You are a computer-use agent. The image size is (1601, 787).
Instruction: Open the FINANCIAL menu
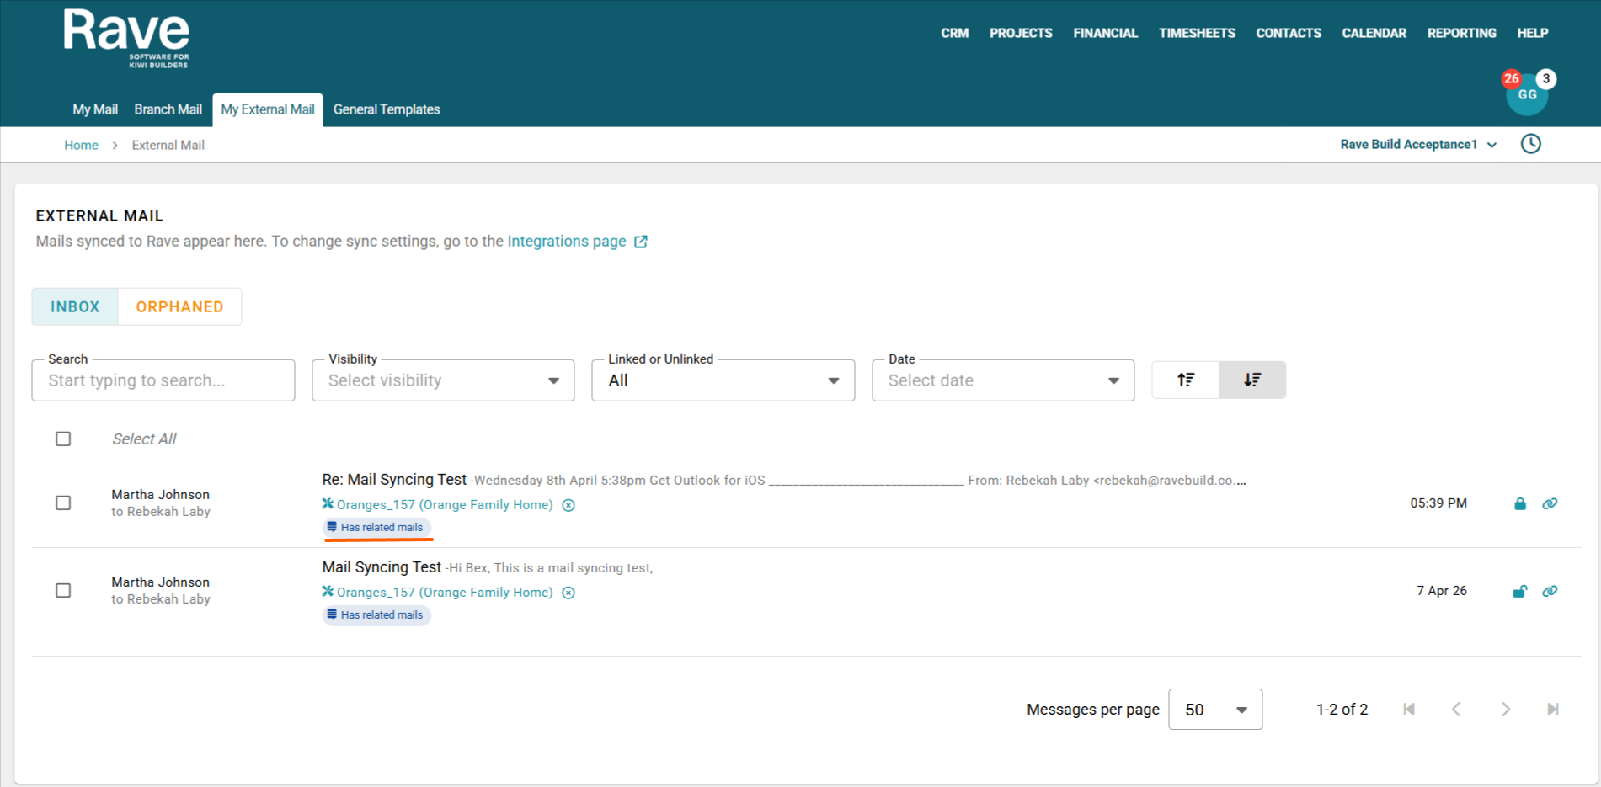coord(1106,33)
